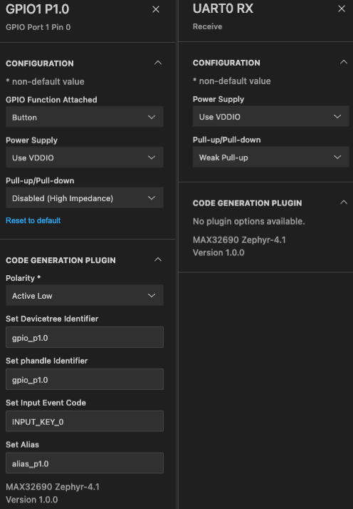Click the Set Alias input field
353x509 pixels.
click(x=85, y=463)
